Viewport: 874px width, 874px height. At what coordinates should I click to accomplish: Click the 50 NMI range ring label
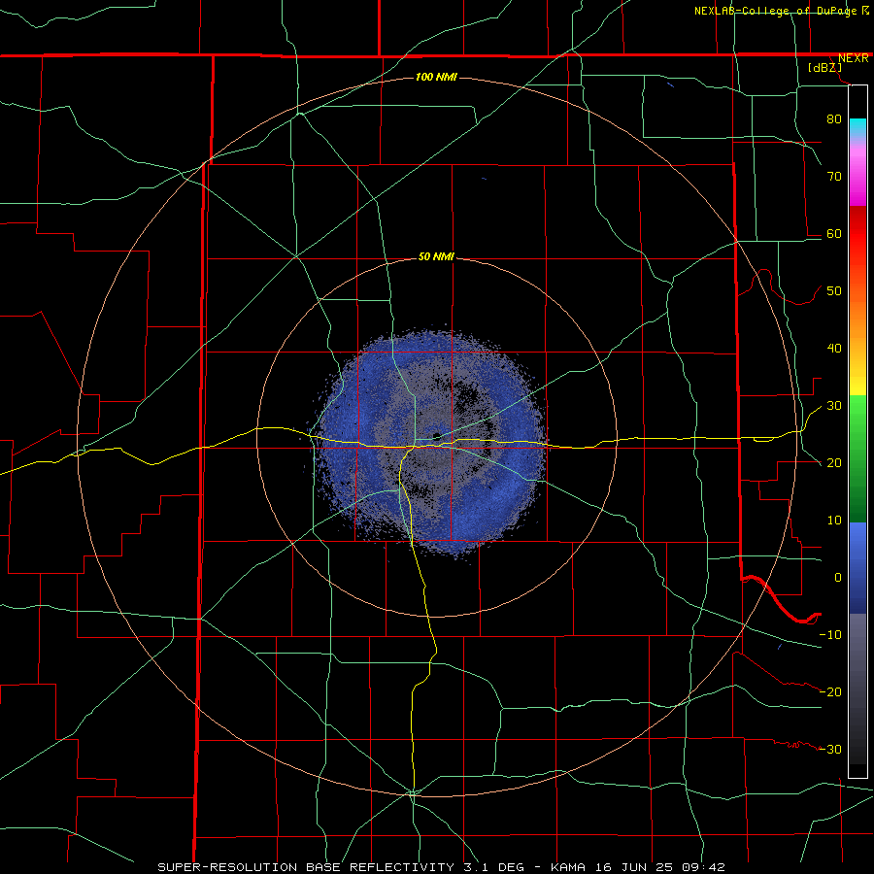click(x=436, y=256)
